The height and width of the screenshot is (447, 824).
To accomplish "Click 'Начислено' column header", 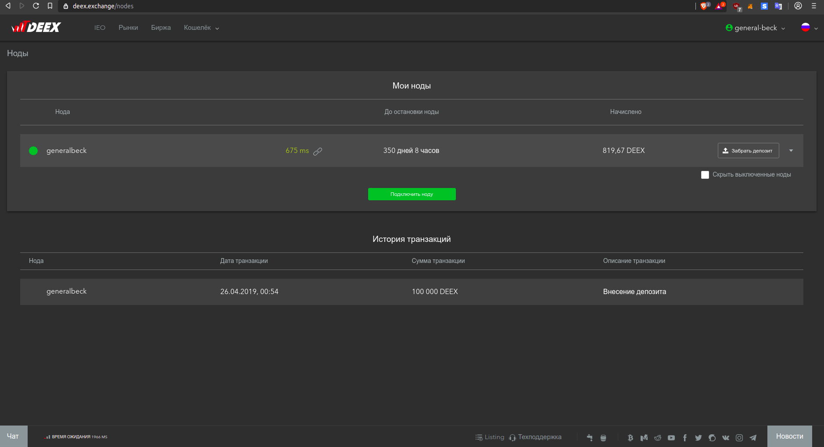I will tap(626, 112).
